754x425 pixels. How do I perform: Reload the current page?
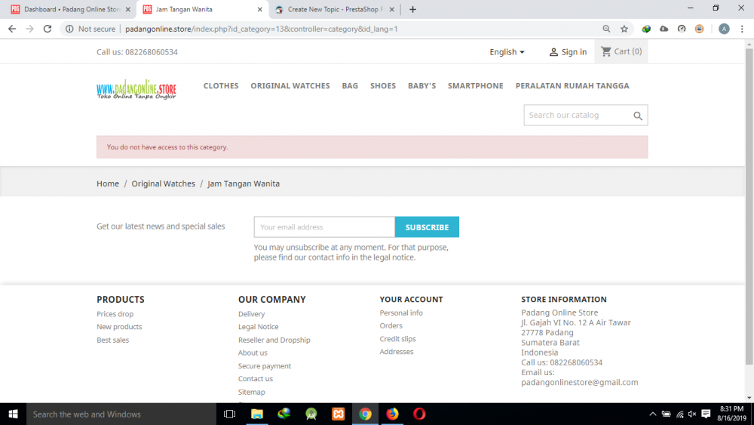click(x=48, y=29)
